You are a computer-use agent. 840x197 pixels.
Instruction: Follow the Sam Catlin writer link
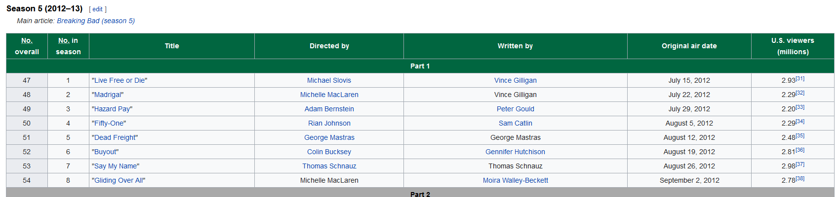tap(515, 123)
